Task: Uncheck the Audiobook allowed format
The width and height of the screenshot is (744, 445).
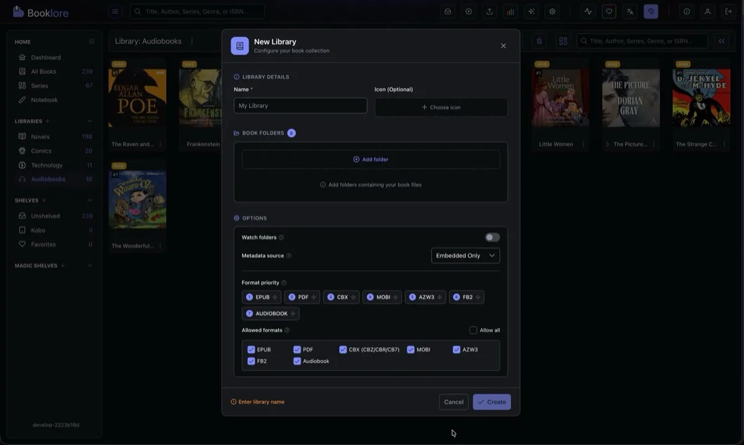Action: click(x=297, y=361)
